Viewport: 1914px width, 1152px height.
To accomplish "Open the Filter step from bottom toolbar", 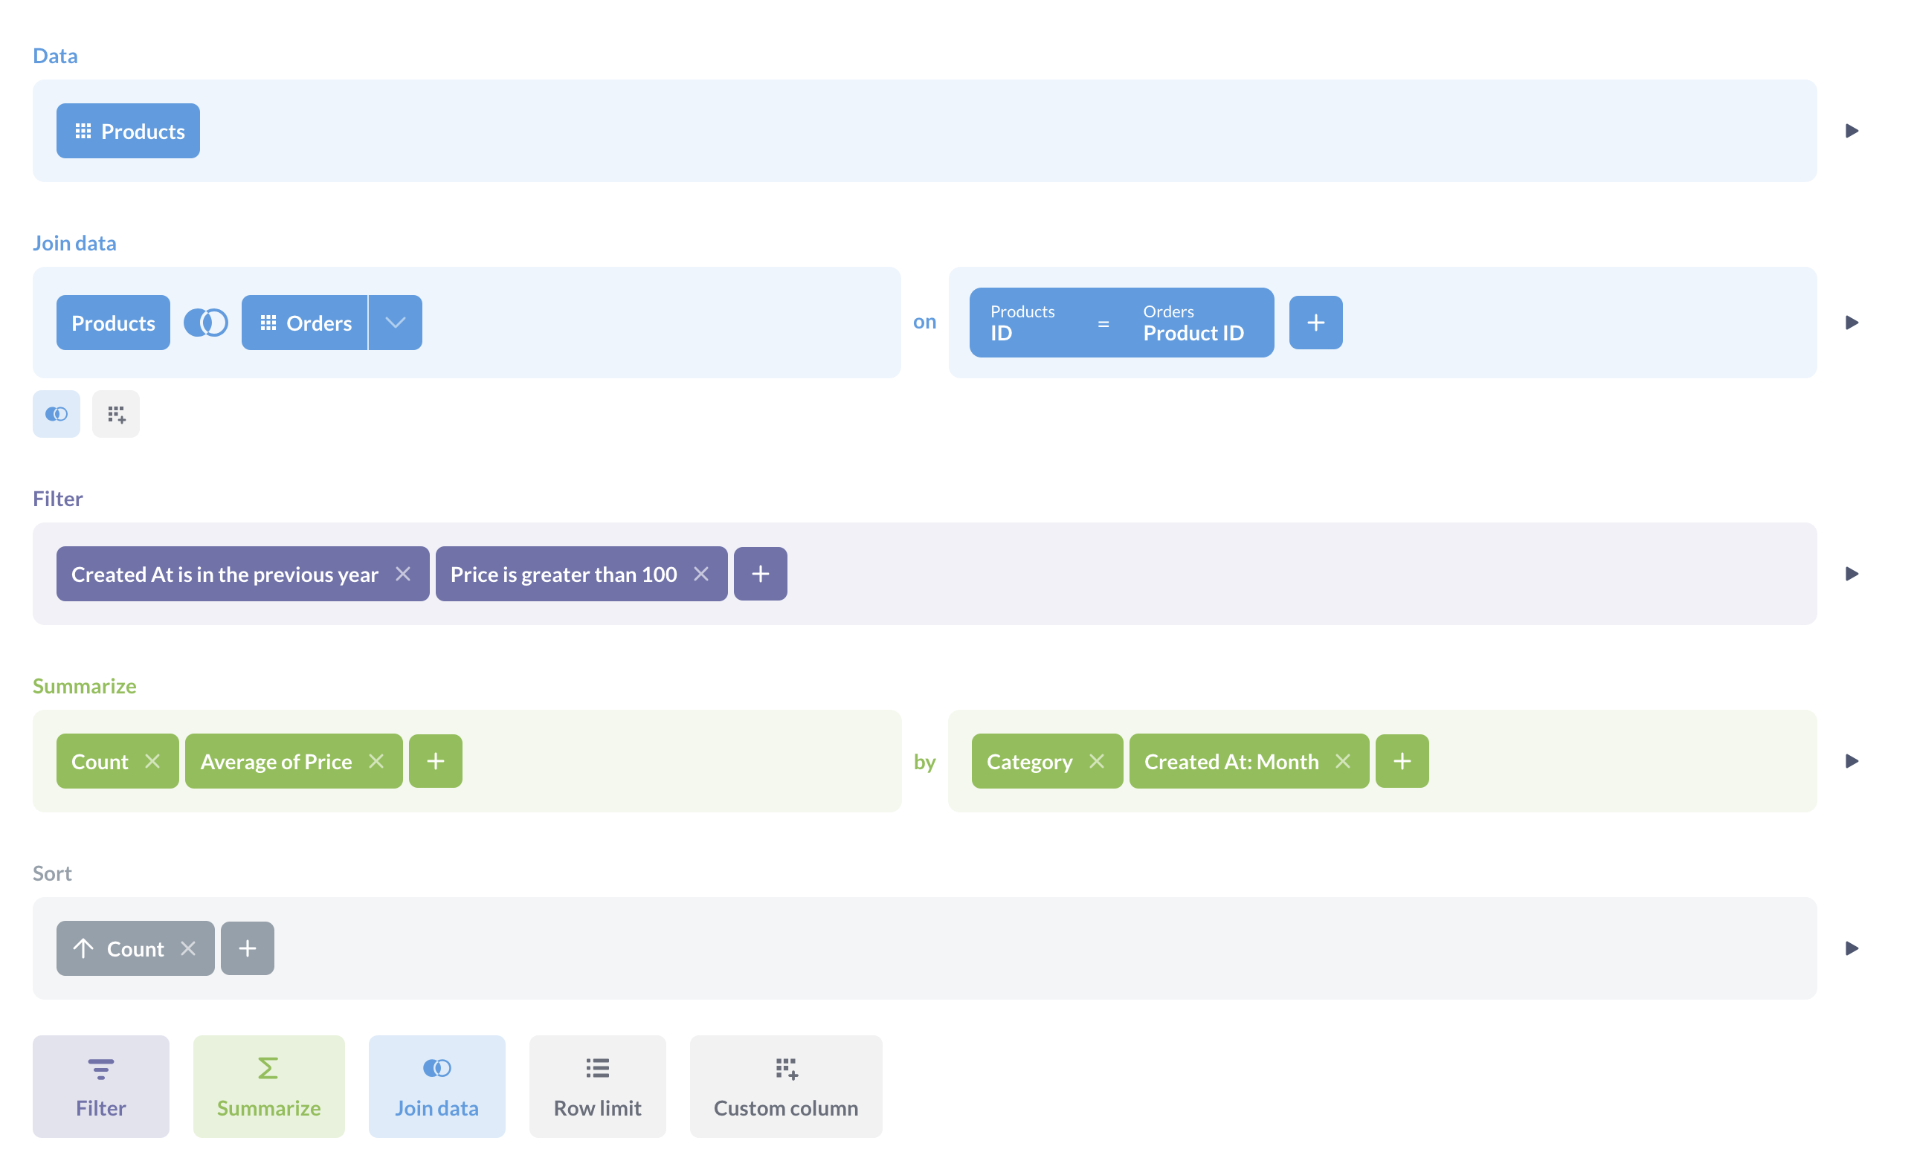I will pos(100,1085).
